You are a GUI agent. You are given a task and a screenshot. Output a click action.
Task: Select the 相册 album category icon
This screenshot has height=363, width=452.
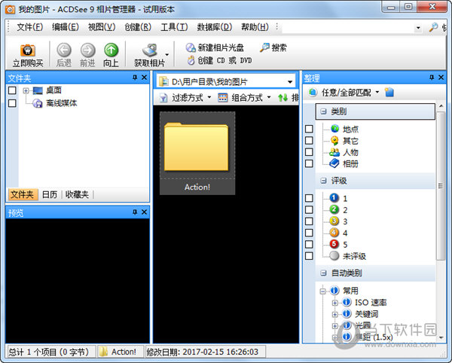tap(334, 163)
